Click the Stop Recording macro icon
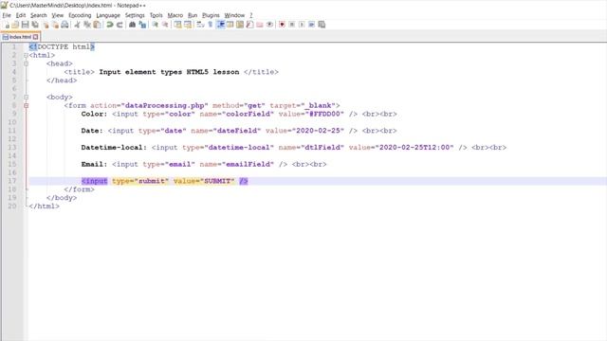The height and width of the screenshot is (341, 607). tap(292, 25)
